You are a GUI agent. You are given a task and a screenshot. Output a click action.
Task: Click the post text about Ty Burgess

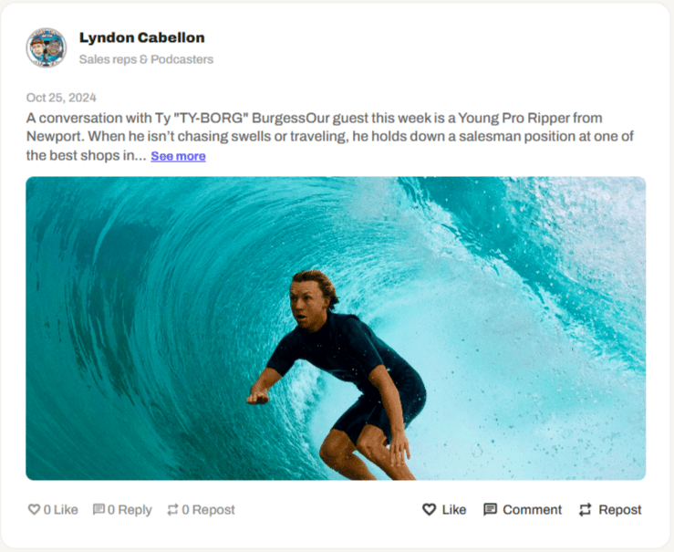(x=329, y=136)
